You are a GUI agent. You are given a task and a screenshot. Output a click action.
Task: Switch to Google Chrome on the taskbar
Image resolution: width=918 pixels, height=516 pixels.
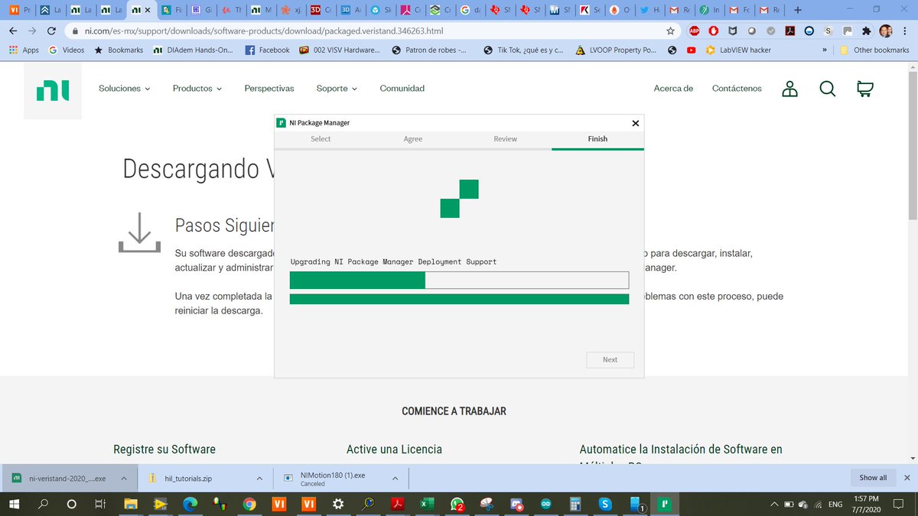[x=249, y=505]
